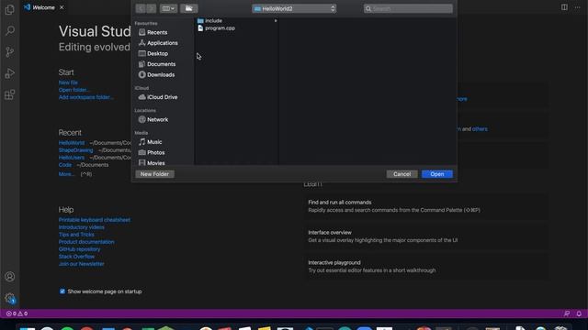Select Applications in the sidebar
Screen dimensions: 588x330
pyautogui.click(x=162, y=43)
